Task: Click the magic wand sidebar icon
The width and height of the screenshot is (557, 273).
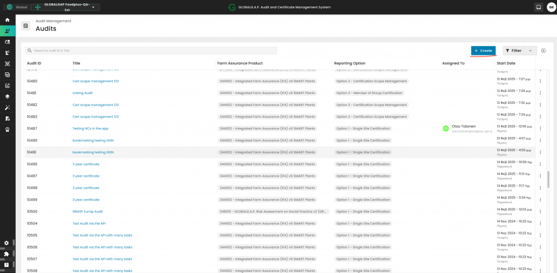Action: pos(7,108)
